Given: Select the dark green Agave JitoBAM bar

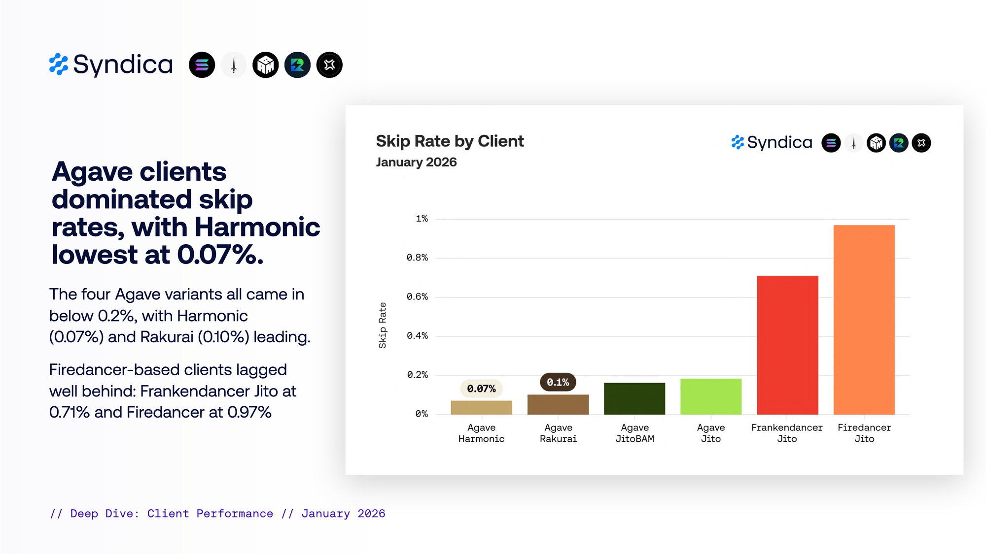Looking at the screenshot, I should [634, 398].
